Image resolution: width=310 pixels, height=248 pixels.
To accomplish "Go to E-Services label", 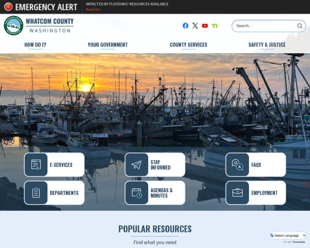I will click(x=61, y=165).
